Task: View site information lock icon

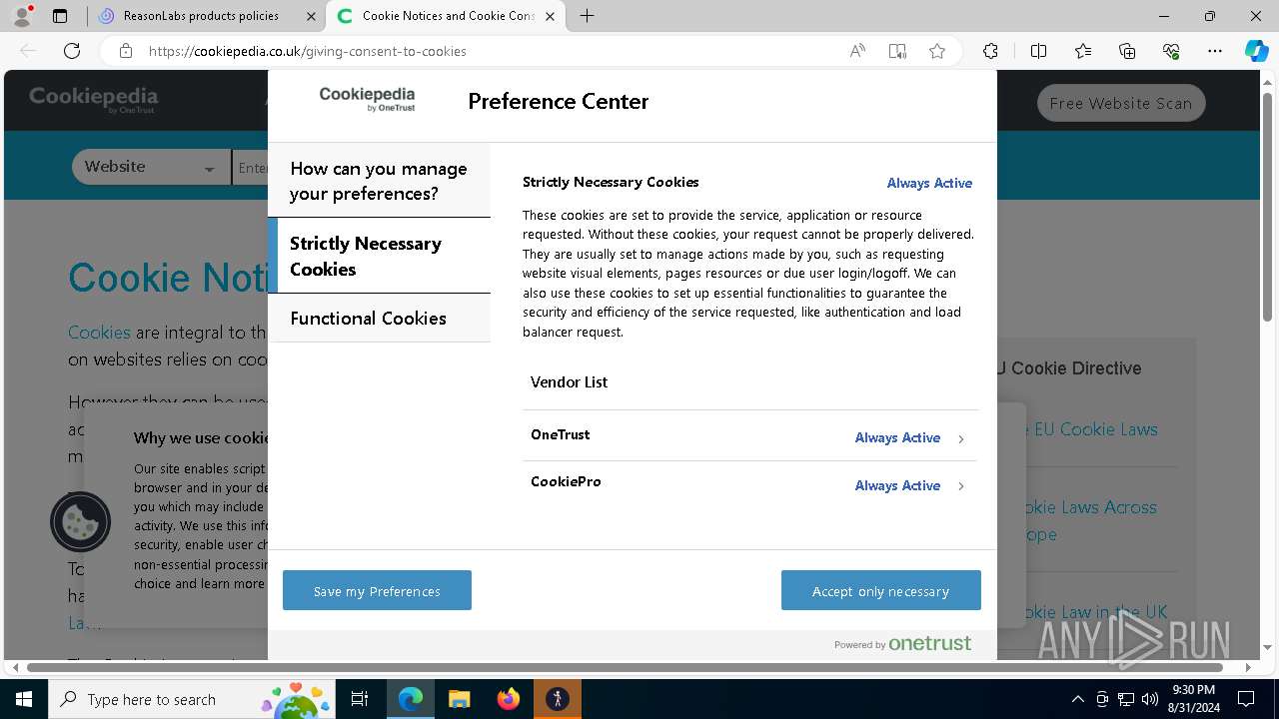Action: click(126, 51)
